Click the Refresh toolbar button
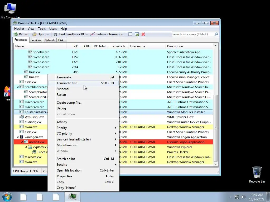The width and height of the screenshot is (270, 202). pos(22,34)
